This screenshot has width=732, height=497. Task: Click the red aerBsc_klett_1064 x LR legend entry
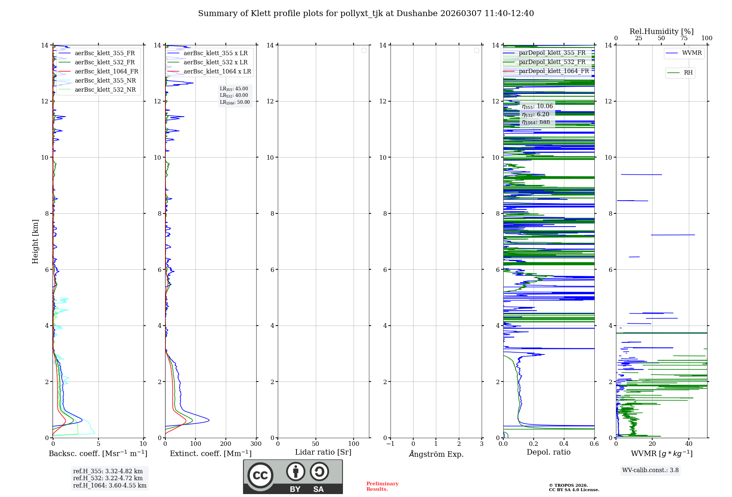coord(217,71)
